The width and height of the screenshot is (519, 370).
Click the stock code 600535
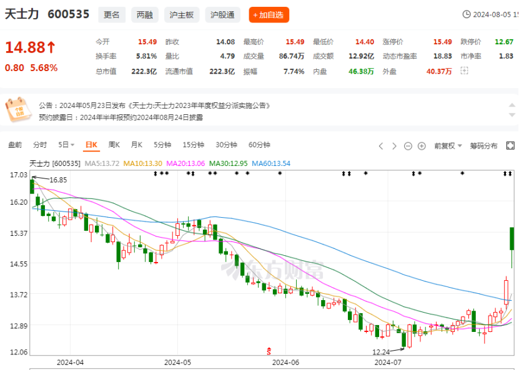(x=69, y=14)
